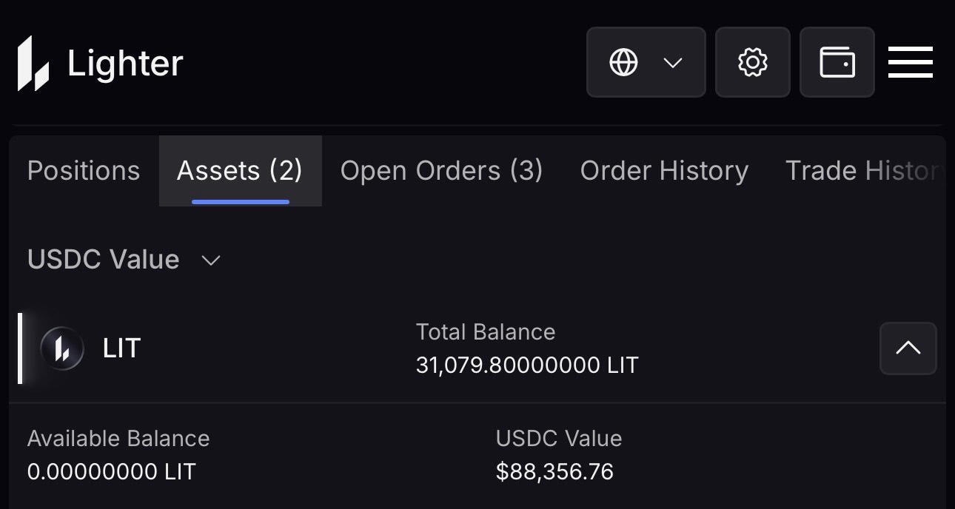This screenshot has width=955, height=509.
Task: Select the Assets (2) tab
Action: click(x=240, y=171)
